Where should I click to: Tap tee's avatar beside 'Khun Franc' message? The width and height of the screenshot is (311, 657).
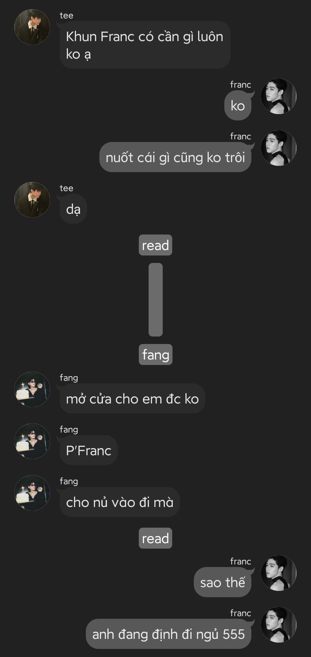pyautogui.click(x=32, y=27)
